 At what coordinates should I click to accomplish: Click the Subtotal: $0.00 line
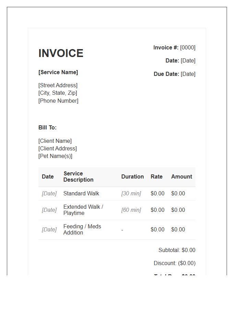[x=177, y=250]
